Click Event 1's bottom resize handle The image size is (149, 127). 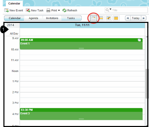pos(81,48)
